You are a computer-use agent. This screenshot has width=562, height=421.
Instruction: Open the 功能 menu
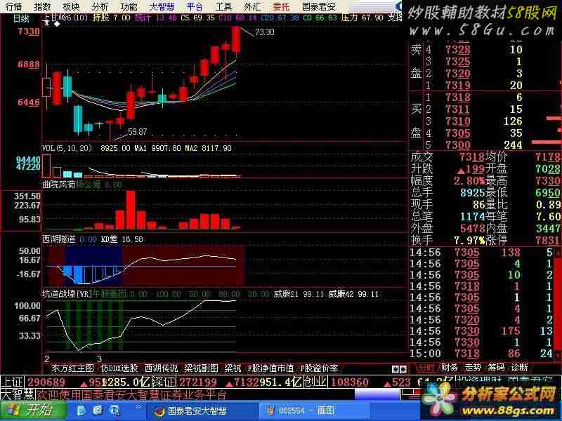tap(129, 7)
